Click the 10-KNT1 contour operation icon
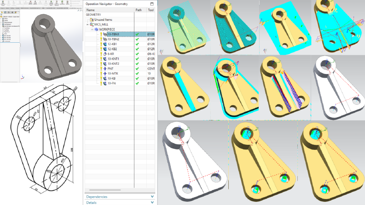The width and height of the screenshot is (365, 205). coord(105,59)
